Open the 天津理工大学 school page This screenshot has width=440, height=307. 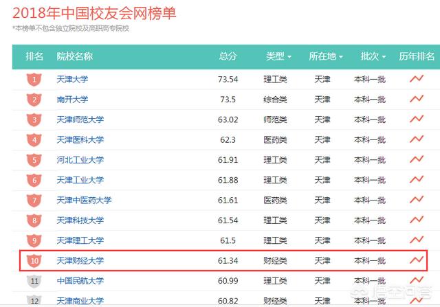80,240
